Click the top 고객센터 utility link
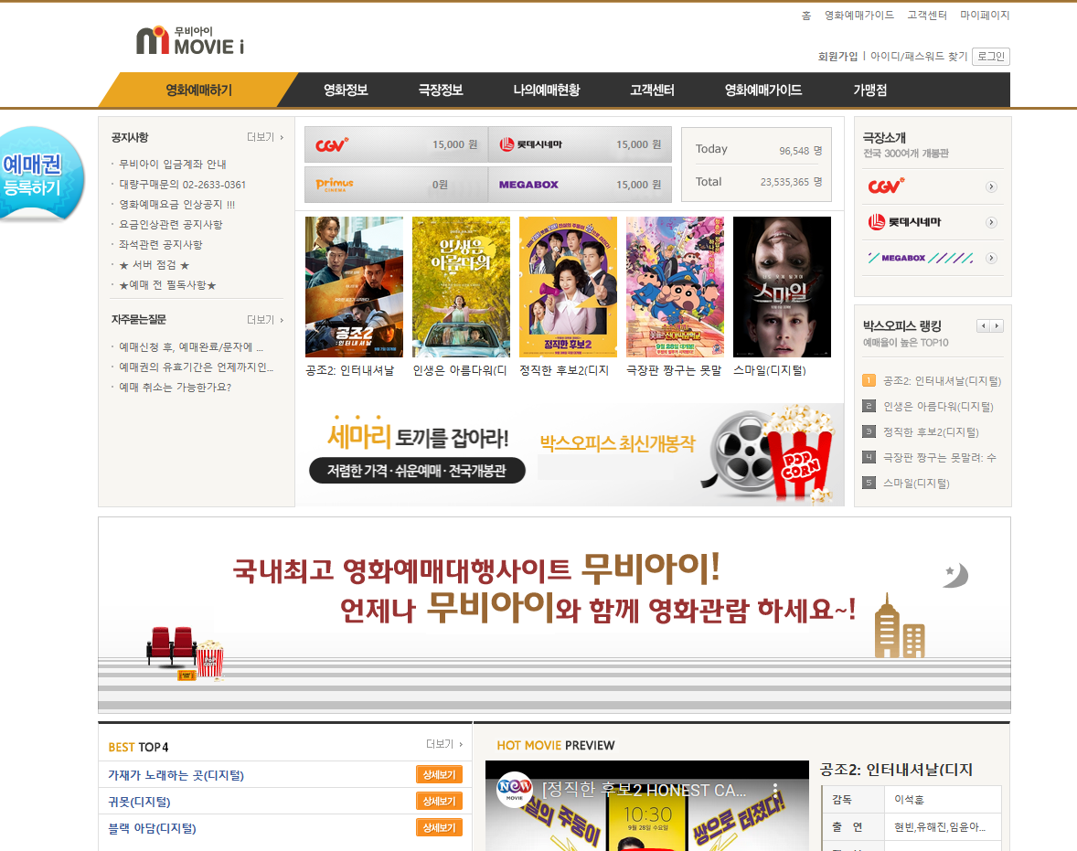Screen dimensions: 1077x851 (x=926, y=16)
